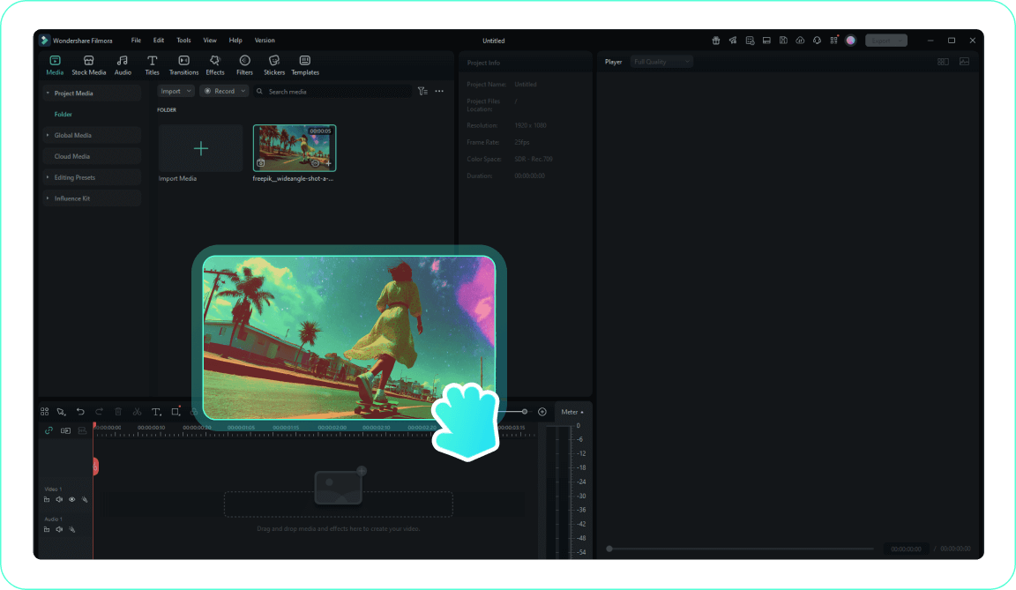Toggle the magnetic timeline icon beside the link

pos(65,430)
